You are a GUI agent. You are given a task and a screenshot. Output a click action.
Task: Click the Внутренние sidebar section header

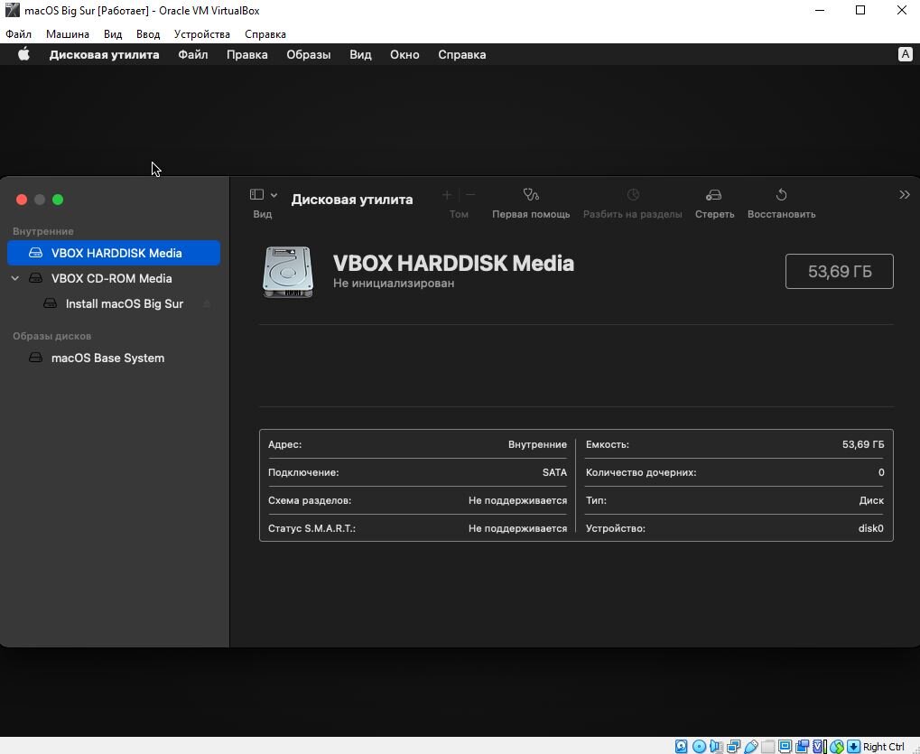(x=43, y=231)
